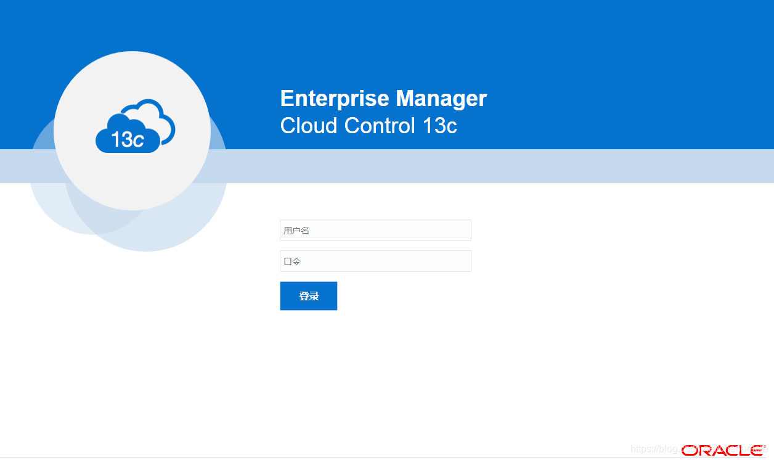Click the Enterprise Manager heading text

383,99
